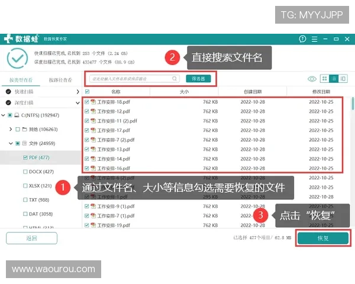
Task: Sort by 创建日期 column header
Action: click(253, 92)
